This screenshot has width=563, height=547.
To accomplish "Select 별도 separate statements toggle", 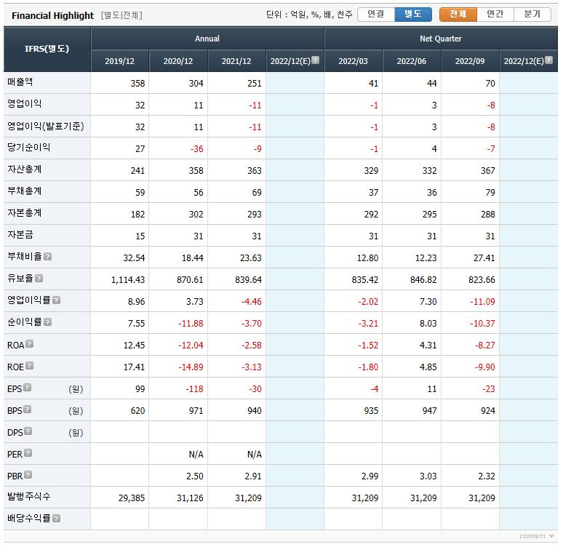I will (x=413, y=15).
